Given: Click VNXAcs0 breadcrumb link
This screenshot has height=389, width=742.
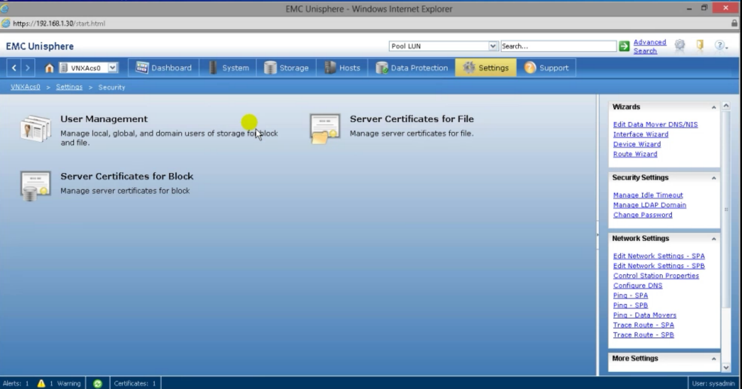Looking at the screenshot, I should 25,87.
